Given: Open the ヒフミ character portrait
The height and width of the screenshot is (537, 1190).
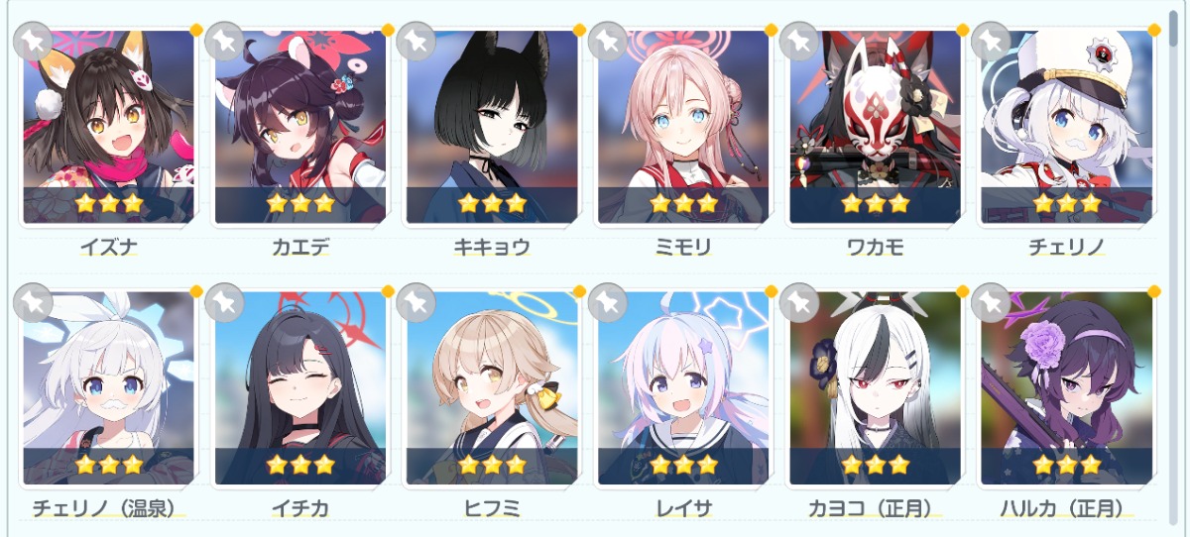Looking at the screenshot, I should 492,388.
